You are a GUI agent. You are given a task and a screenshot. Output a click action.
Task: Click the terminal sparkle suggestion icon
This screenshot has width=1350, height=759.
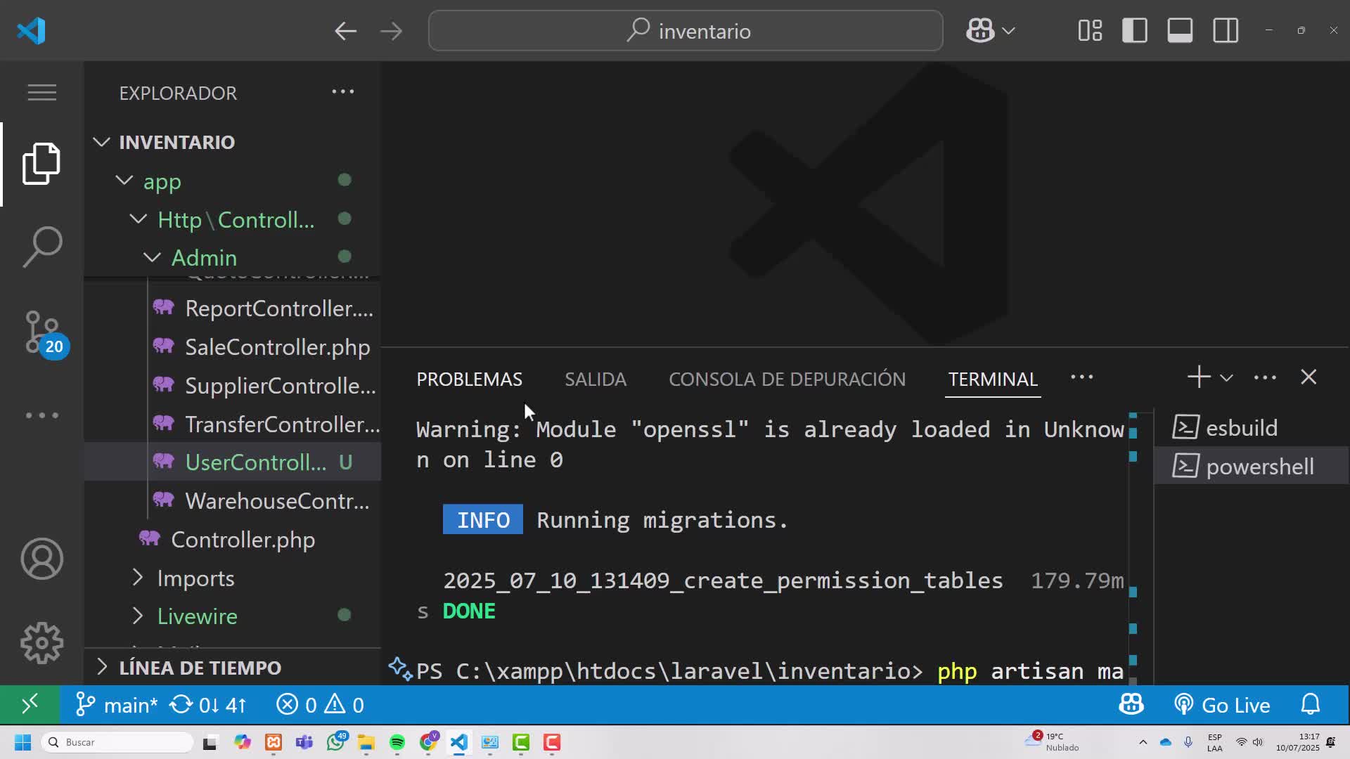click(399, 668)
